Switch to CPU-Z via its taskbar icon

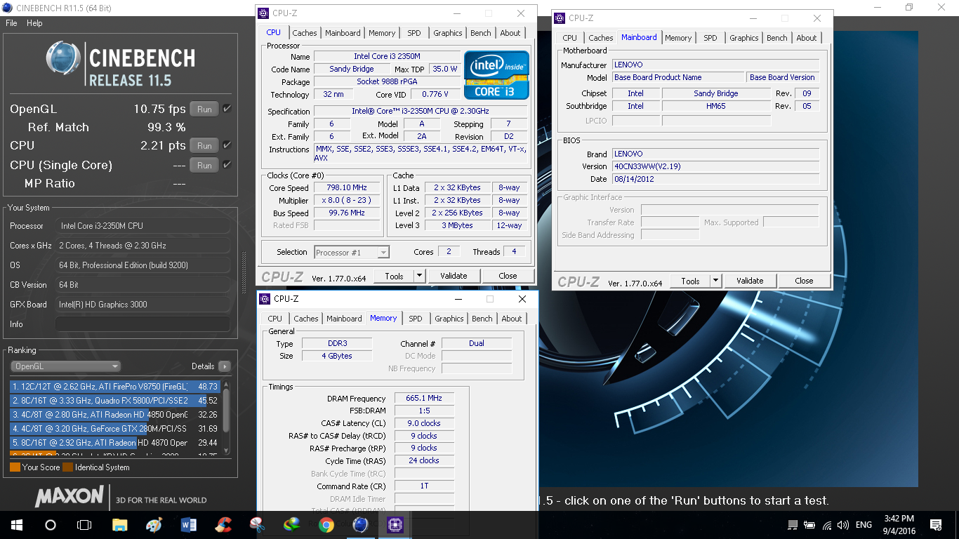pos(395,524)
